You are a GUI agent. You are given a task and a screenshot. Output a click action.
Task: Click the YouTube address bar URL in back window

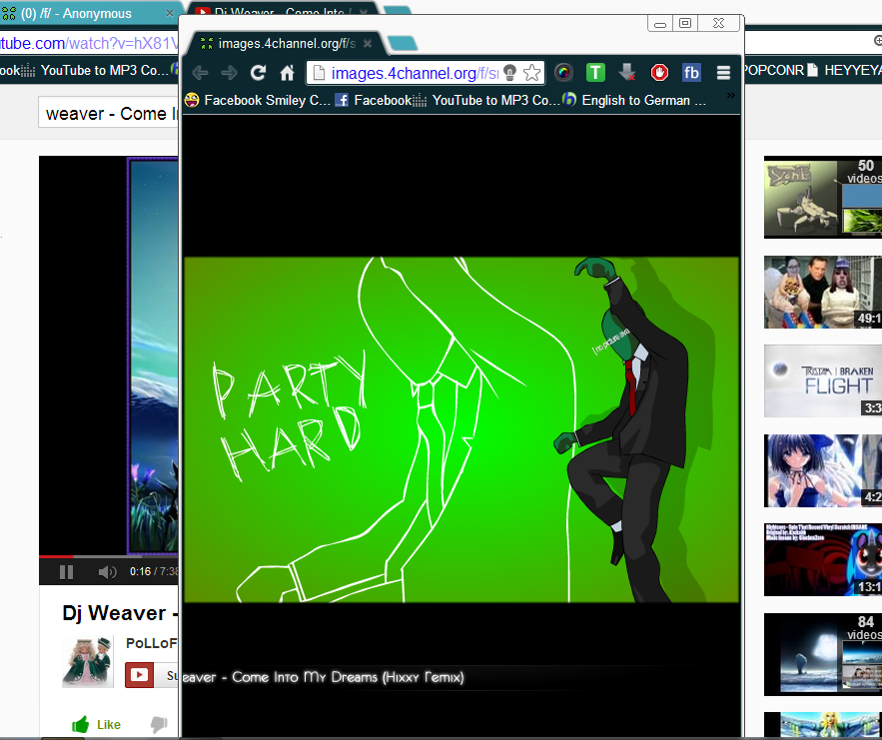coord(89,43)
